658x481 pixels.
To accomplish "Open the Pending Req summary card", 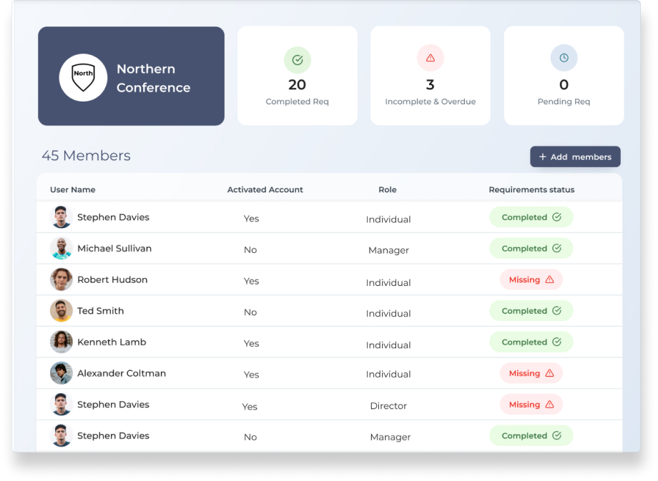I will [564, 76].
